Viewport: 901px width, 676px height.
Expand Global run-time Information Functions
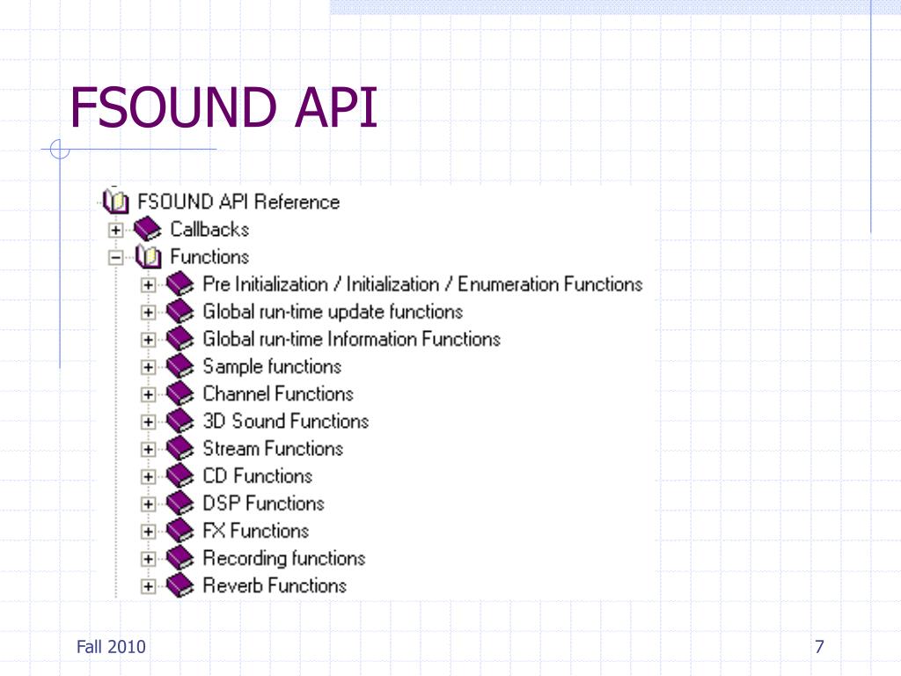pyautogui.click(x=148, y=340)
